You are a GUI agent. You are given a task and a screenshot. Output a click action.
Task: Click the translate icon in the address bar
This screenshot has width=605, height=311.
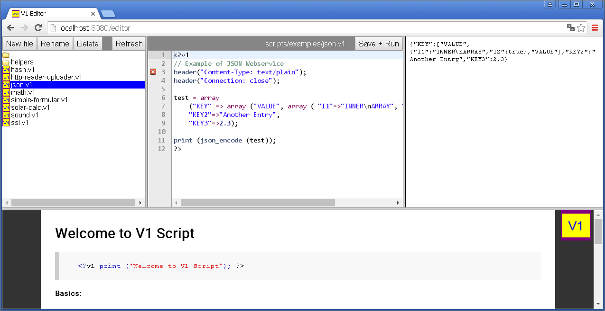(x=571, y=28)
